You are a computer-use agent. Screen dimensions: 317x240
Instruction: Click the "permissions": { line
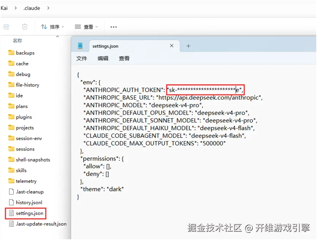click(x=102, y=159)
